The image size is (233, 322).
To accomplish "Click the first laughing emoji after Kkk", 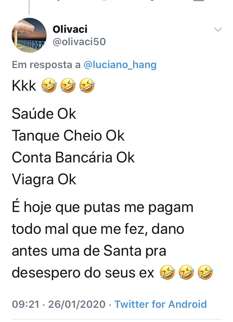I will point(48,87).
